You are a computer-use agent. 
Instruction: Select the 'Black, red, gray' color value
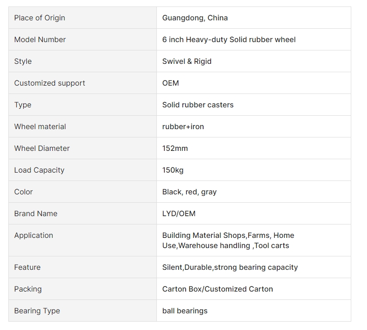point(189,192)
